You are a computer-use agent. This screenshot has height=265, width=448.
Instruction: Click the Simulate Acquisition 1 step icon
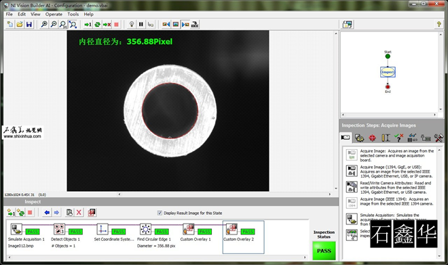(x=16, y=229)
